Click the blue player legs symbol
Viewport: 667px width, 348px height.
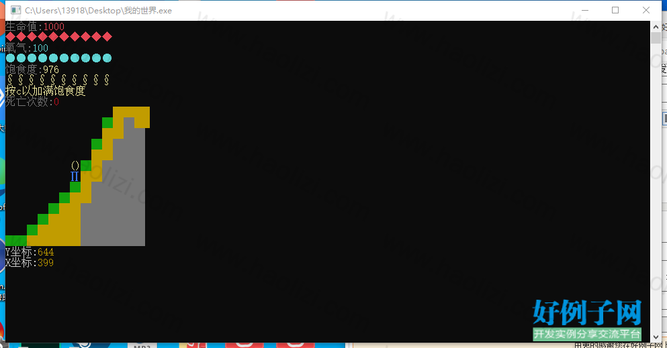75,176
